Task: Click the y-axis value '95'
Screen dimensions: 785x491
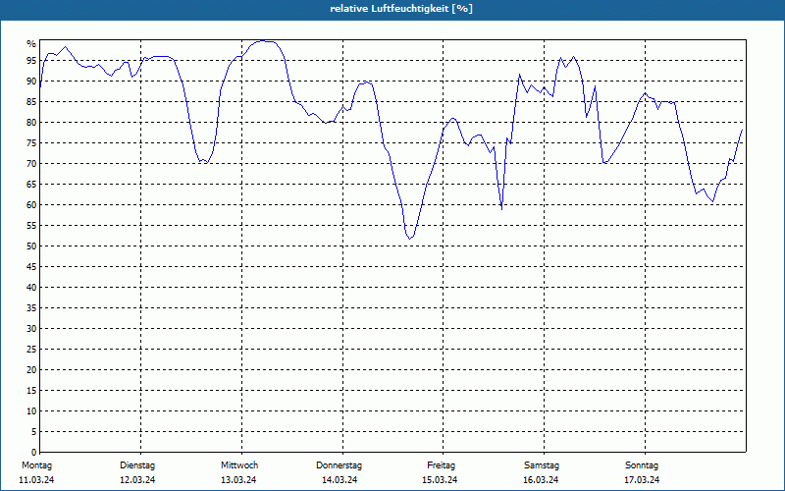Action: coord(31,61)
